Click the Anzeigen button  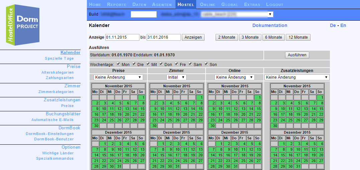point(193,37)
